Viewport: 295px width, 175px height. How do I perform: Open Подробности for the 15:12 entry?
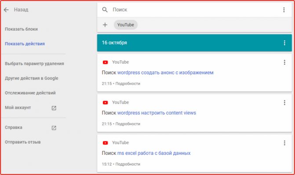(128, 164)
